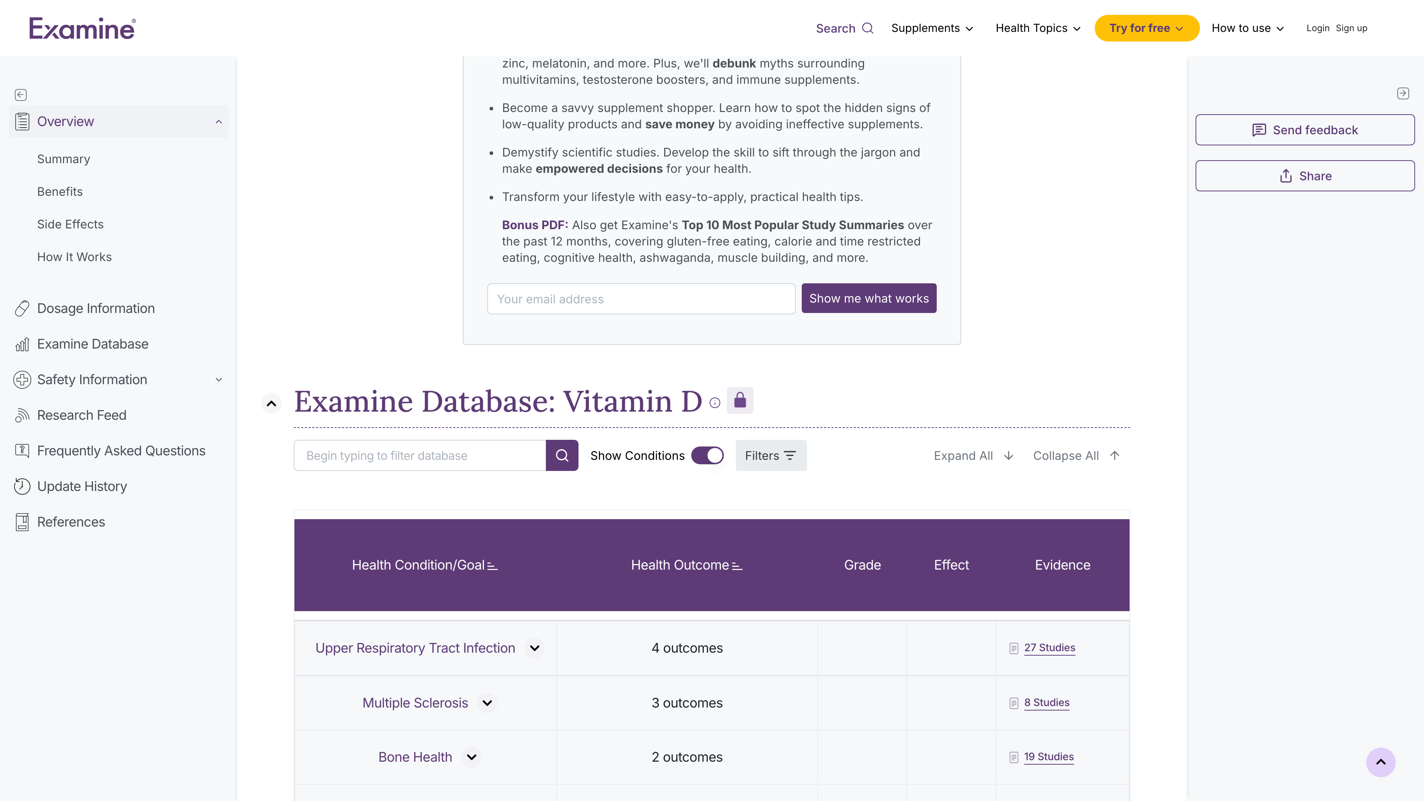Click Collapse All

[x=1076, y=455]
